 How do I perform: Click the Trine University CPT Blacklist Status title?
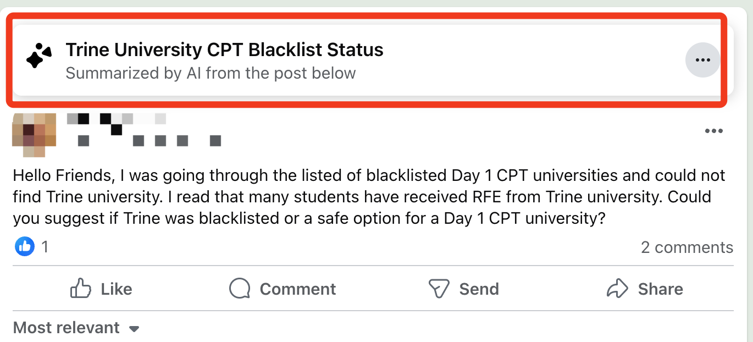(x=224, y=50)
